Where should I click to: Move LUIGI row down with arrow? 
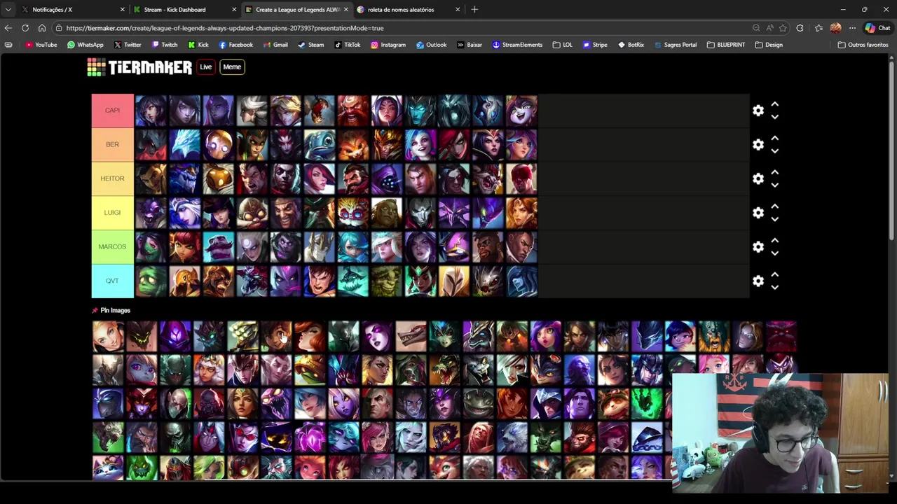(x=775, y=219)
